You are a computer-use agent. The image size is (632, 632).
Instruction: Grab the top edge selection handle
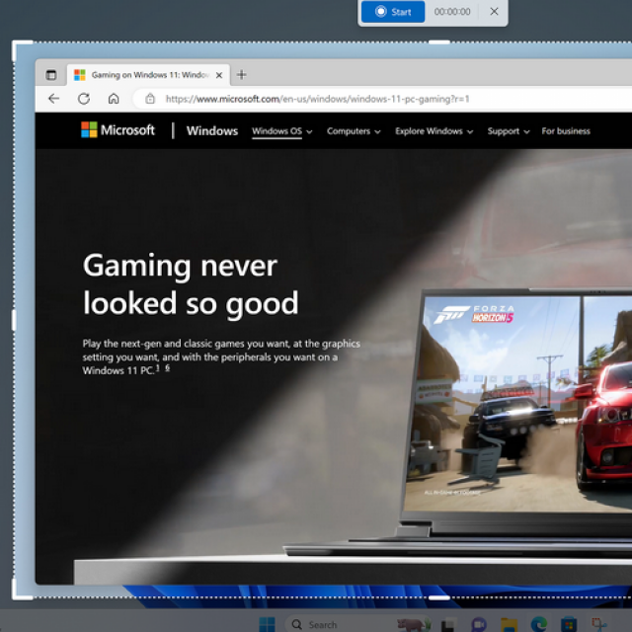pos(438,41)
